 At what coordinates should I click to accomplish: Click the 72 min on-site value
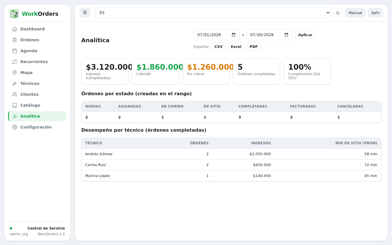coord(371,165)
